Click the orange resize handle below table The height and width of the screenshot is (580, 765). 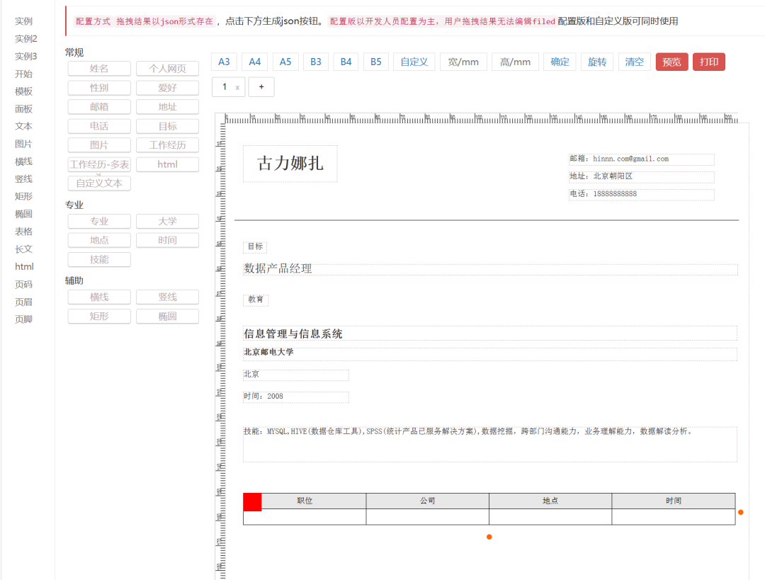pyautogui.click(x=489, y=537)
